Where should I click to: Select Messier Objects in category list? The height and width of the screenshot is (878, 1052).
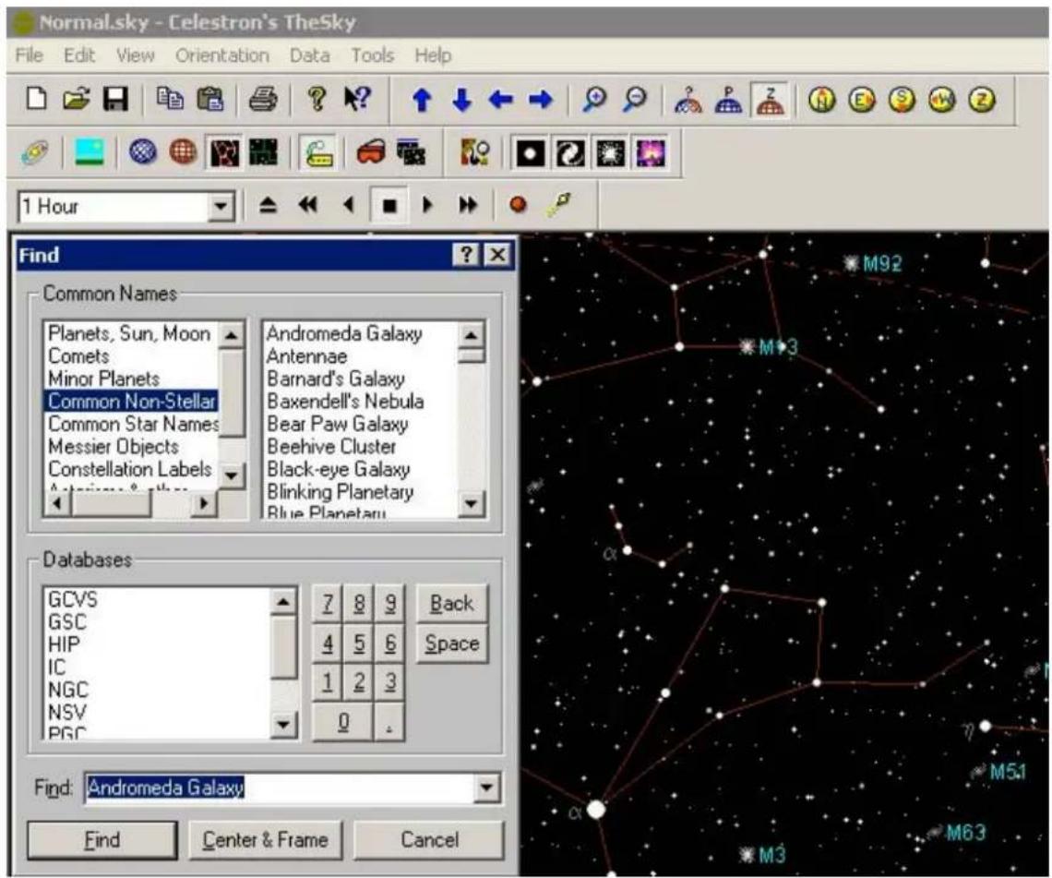click(x=114, y=446)
